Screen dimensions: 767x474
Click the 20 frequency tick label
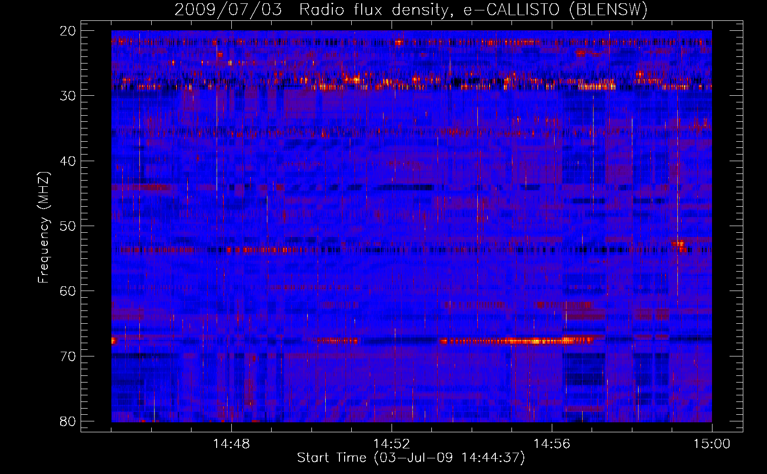pyautogui.click(x=68, y=31)
